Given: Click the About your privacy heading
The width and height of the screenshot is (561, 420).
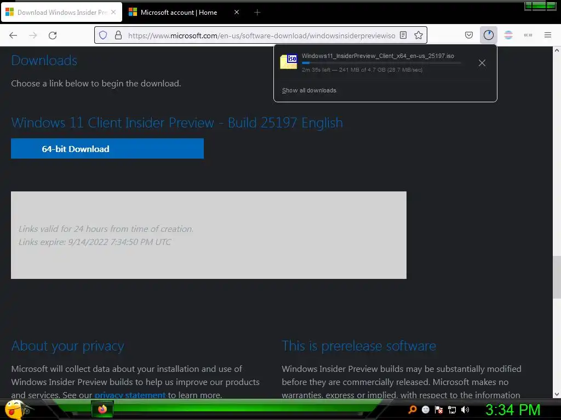Looking at the screenshot, I should pos(67,346).
